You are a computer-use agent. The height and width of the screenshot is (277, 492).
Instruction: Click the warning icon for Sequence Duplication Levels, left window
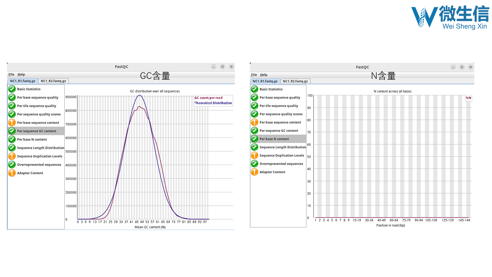12,156
